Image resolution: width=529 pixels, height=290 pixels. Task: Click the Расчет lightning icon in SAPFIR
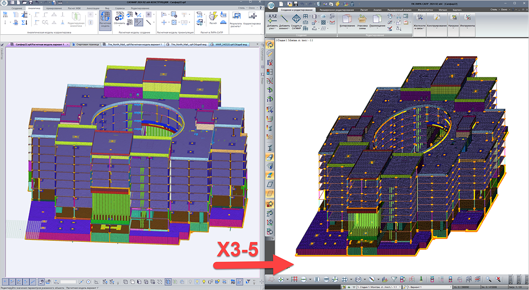(213, 18)
